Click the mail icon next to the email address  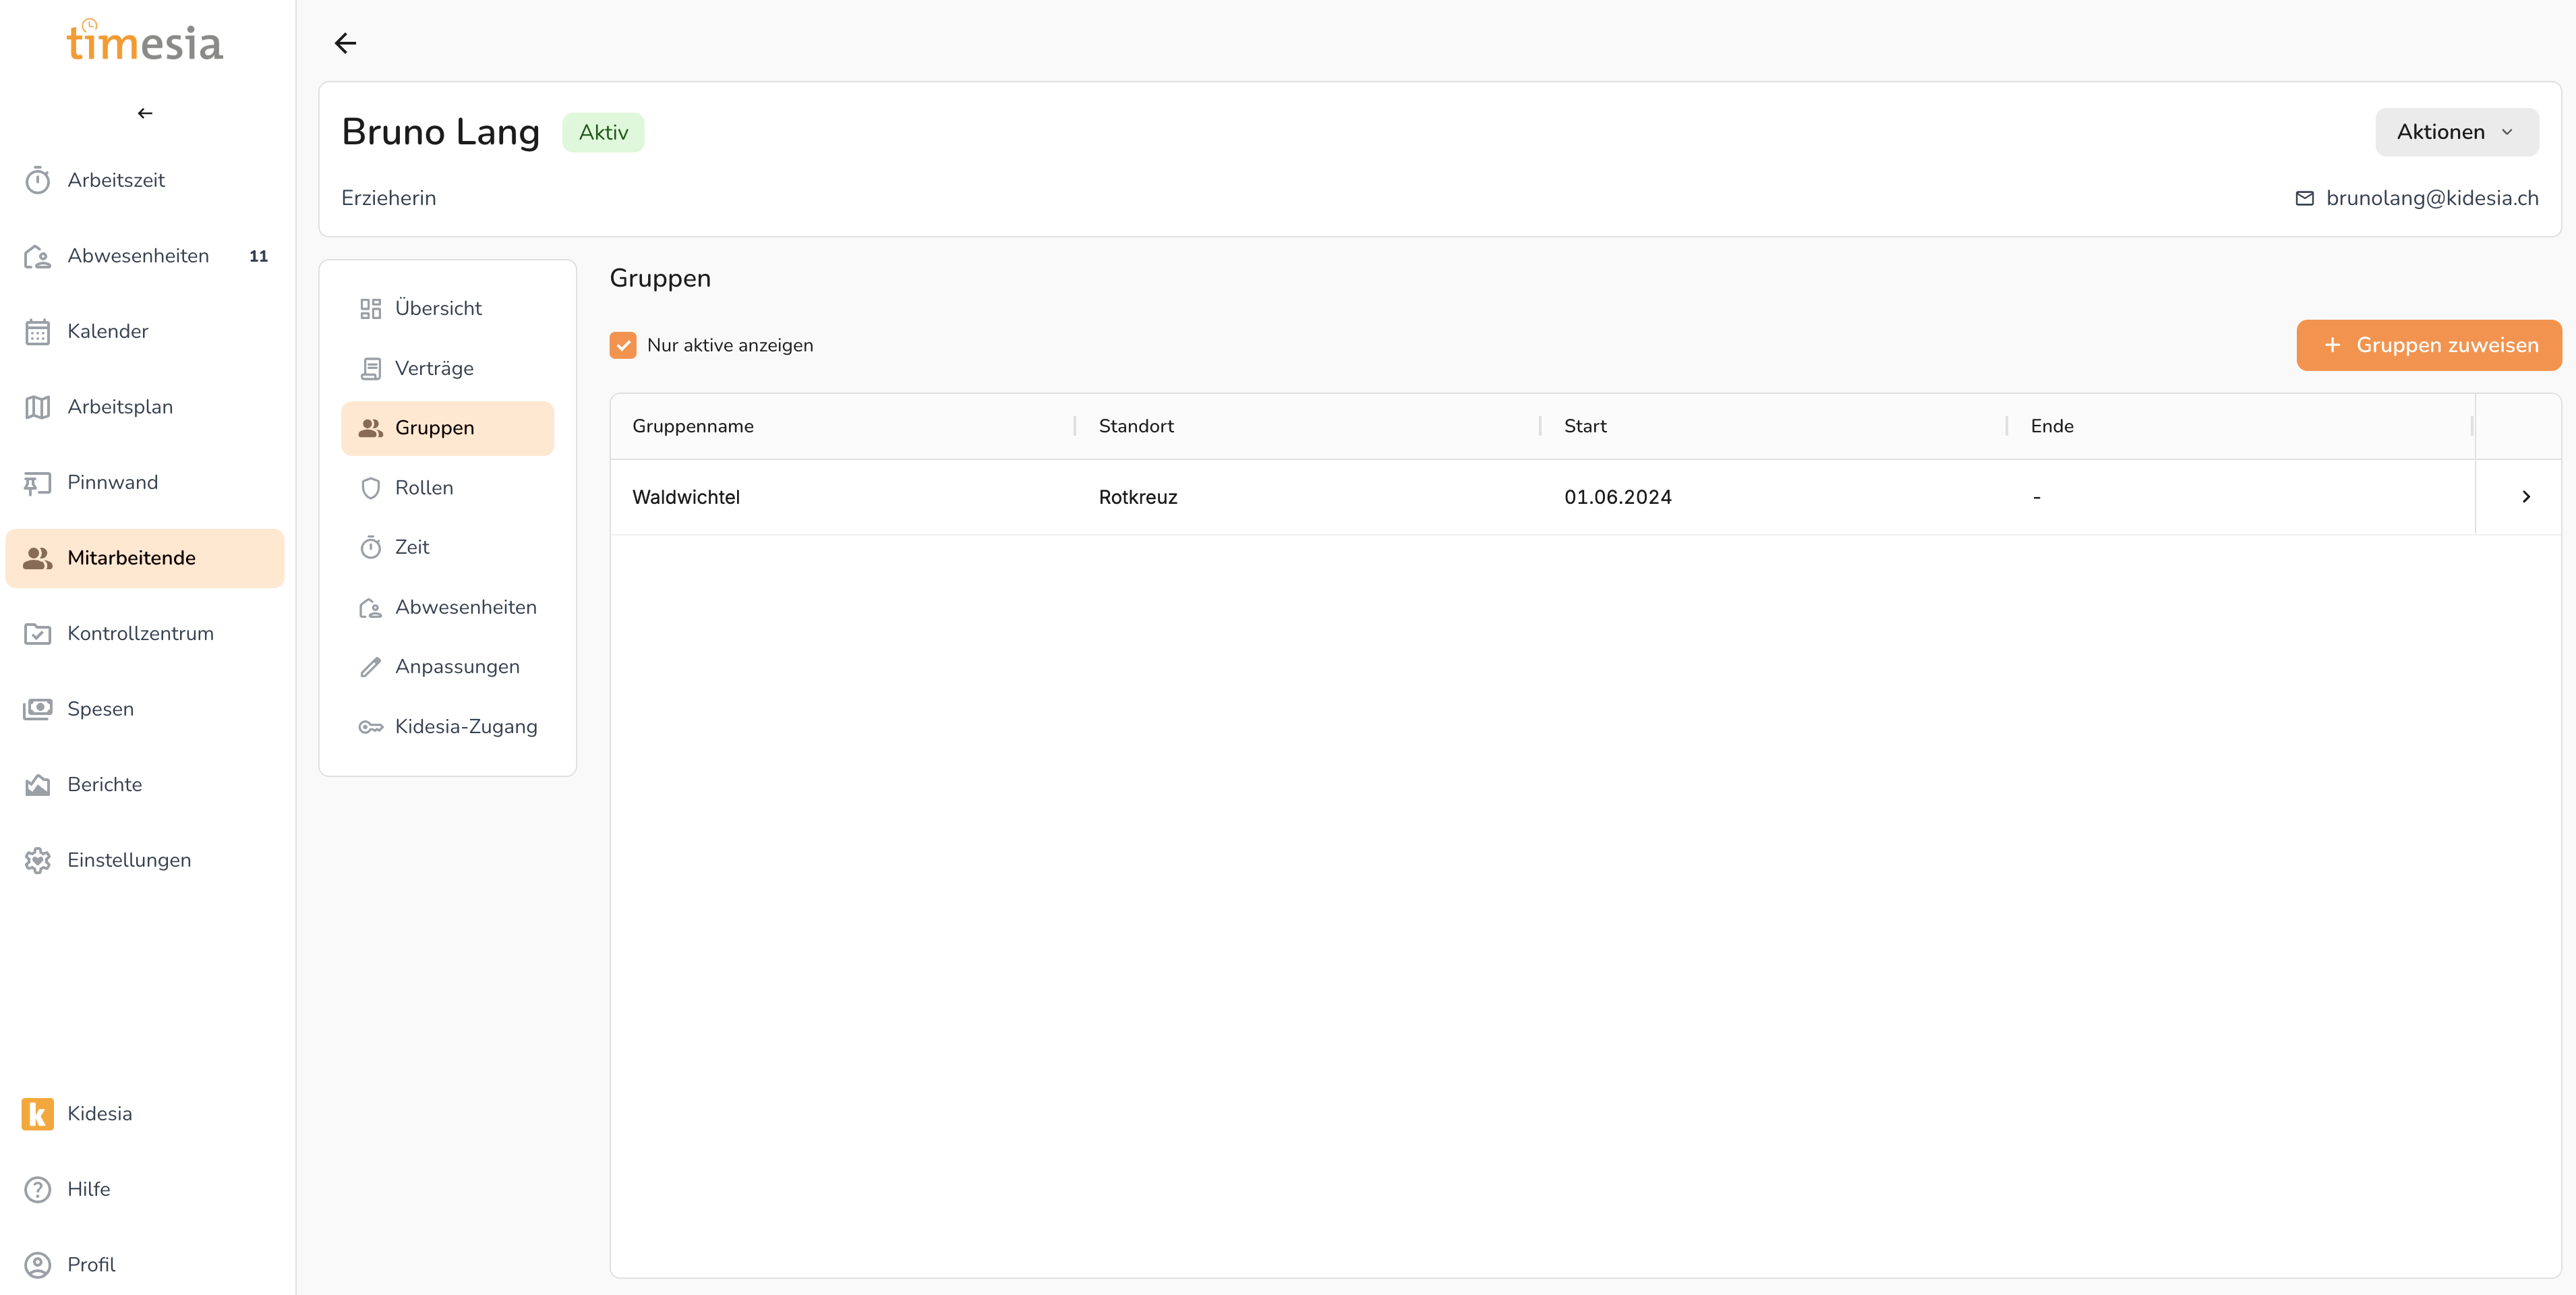coord(2304,198)
